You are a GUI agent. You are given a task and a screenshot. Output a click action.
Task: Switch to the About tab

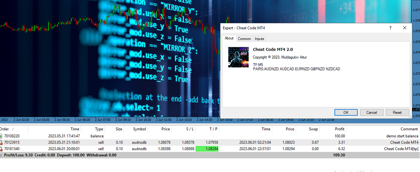point(229,38)
